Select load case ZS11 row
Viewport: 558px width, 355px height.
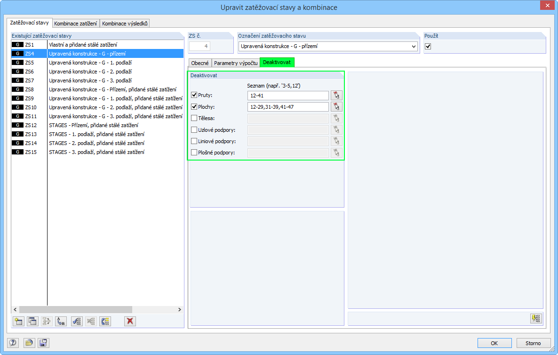(x=97, y=116)
